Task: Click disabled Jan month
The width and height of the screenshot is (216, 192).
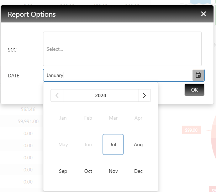Action: pos(63,118)
